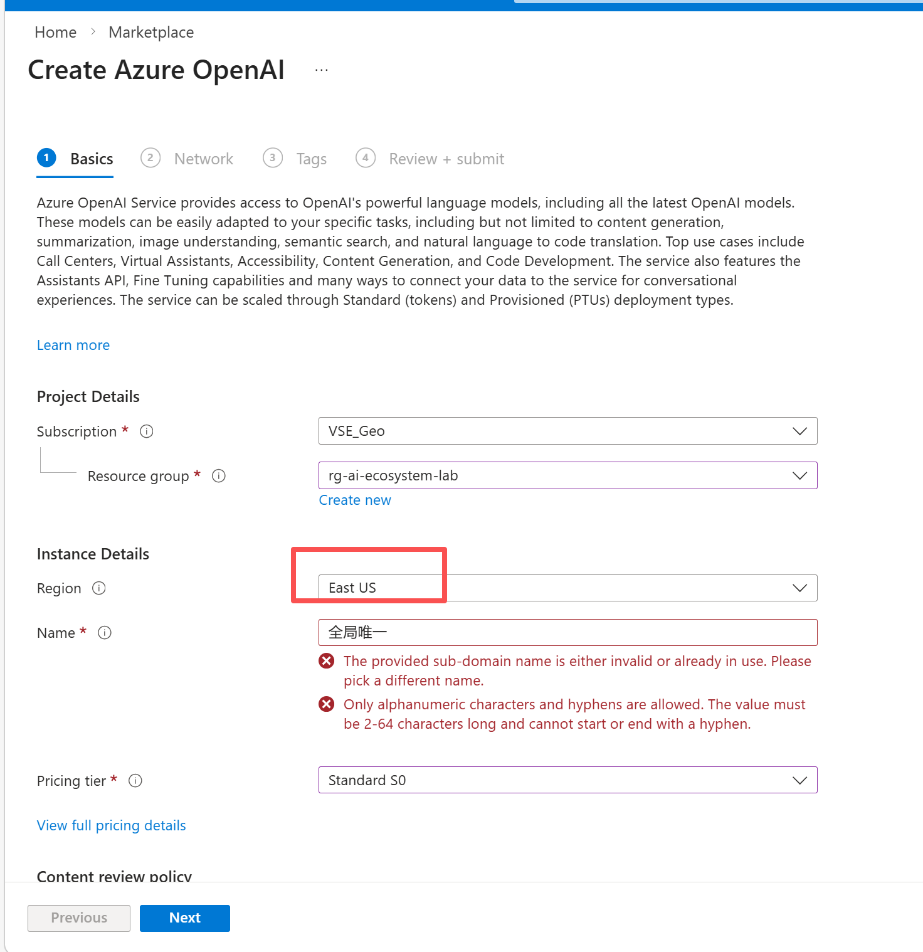This screenshot has height=952, width=923.
Task: Click the Project Details heading
Action: (x=88, y=396)
